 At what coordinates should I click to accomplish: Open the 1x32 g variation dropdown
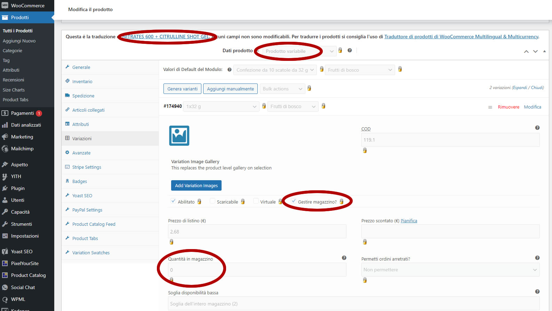click(221, 106)
